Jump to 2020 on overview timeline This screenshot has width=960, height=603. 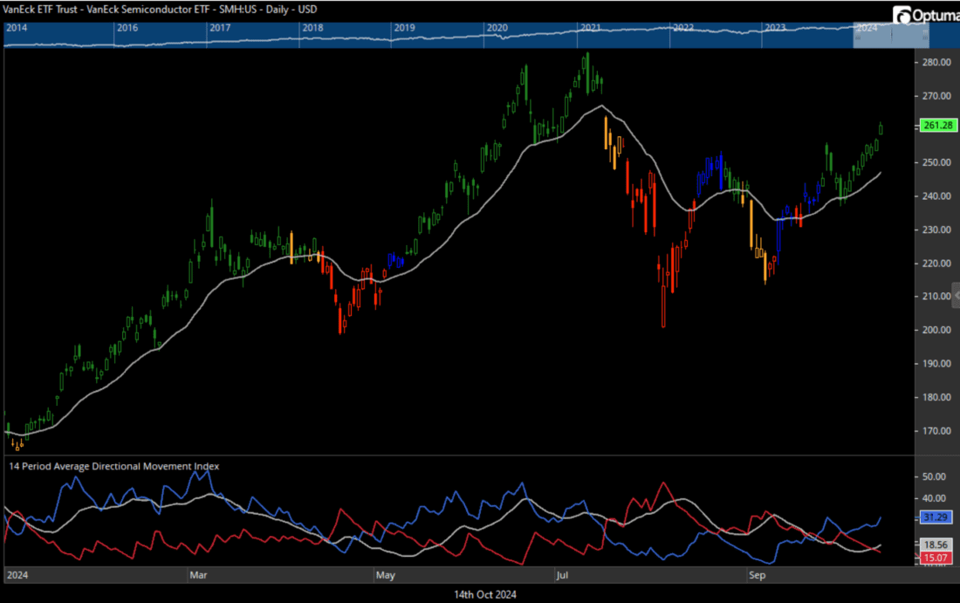pos(497,28)
